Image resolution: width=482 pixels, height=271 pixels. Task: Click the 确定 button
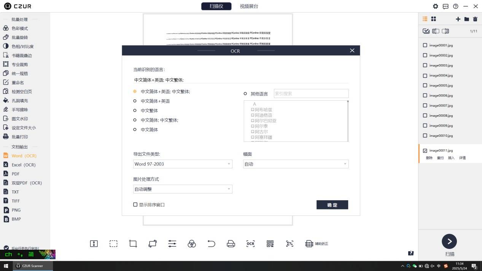pos(332,205)
